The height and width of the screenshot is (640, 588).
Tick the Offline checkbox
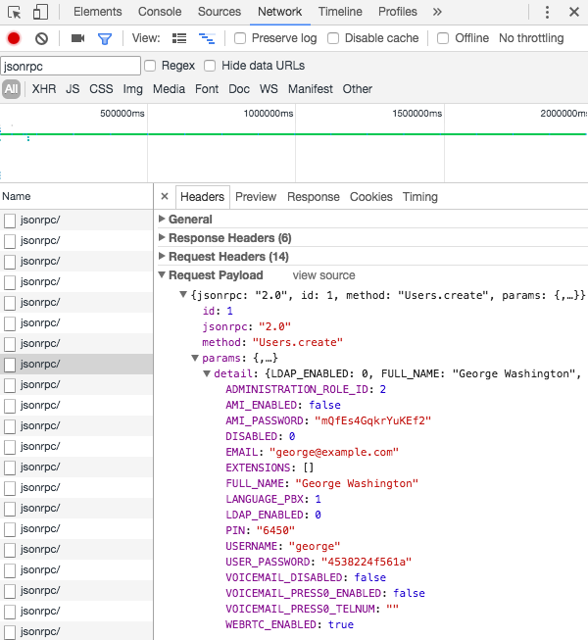click(x=443, y=38)
